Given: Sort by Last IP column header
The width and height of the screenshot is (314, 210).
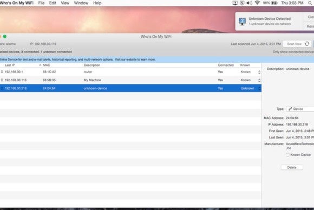Looking at the screenshot, I should pos(10,65).
